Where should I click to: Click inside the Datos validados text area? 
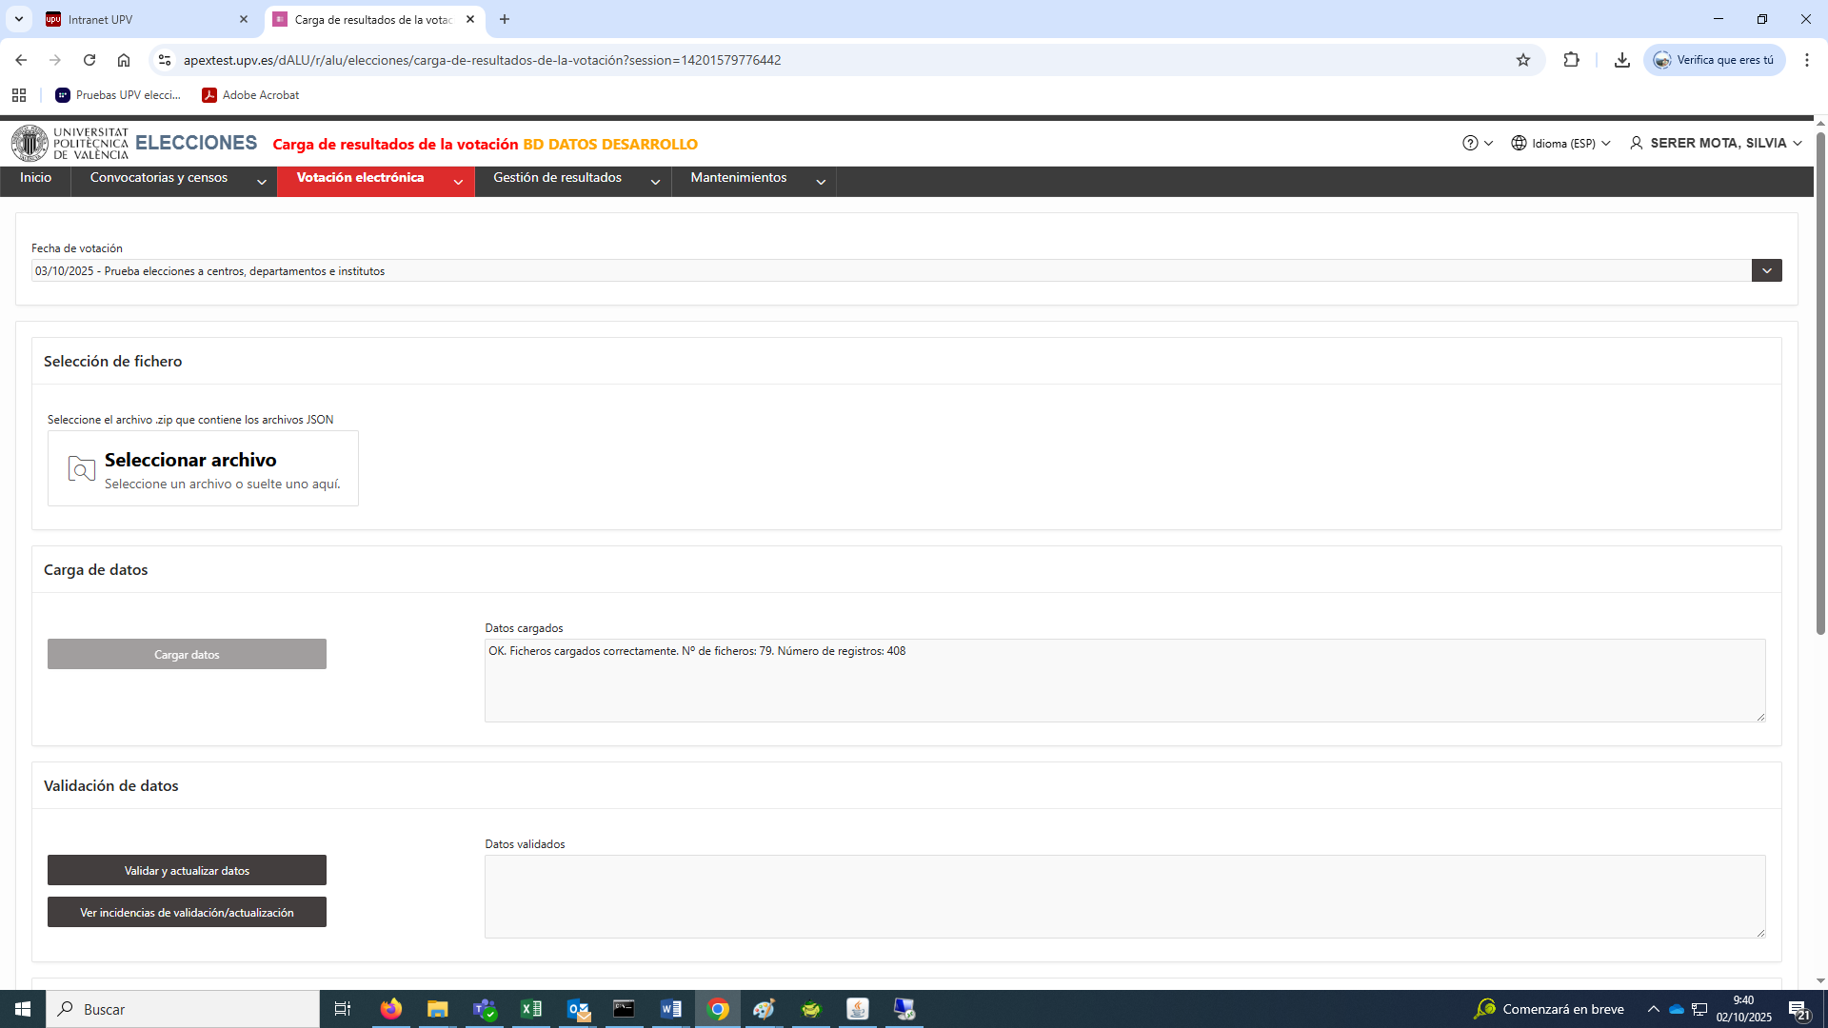[x=1124, y=896]
